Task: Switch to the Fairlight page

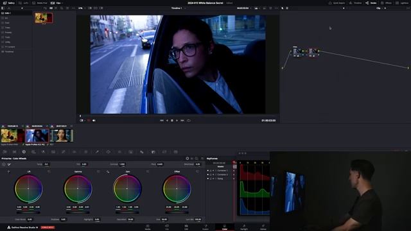Action: point(244,227)
